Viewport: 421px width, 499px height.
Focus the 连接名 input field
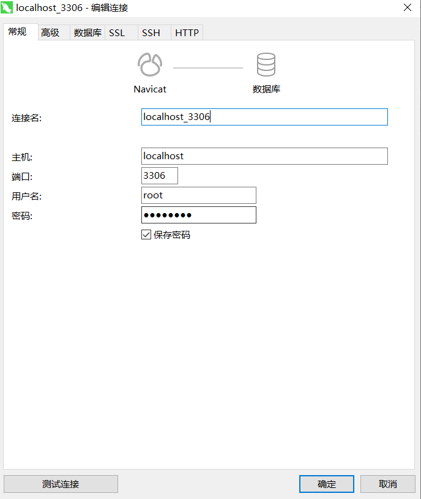click(264, 117)
